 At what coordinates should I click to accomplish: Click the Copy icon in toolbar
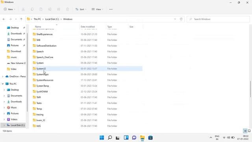[x=32, y=9]
